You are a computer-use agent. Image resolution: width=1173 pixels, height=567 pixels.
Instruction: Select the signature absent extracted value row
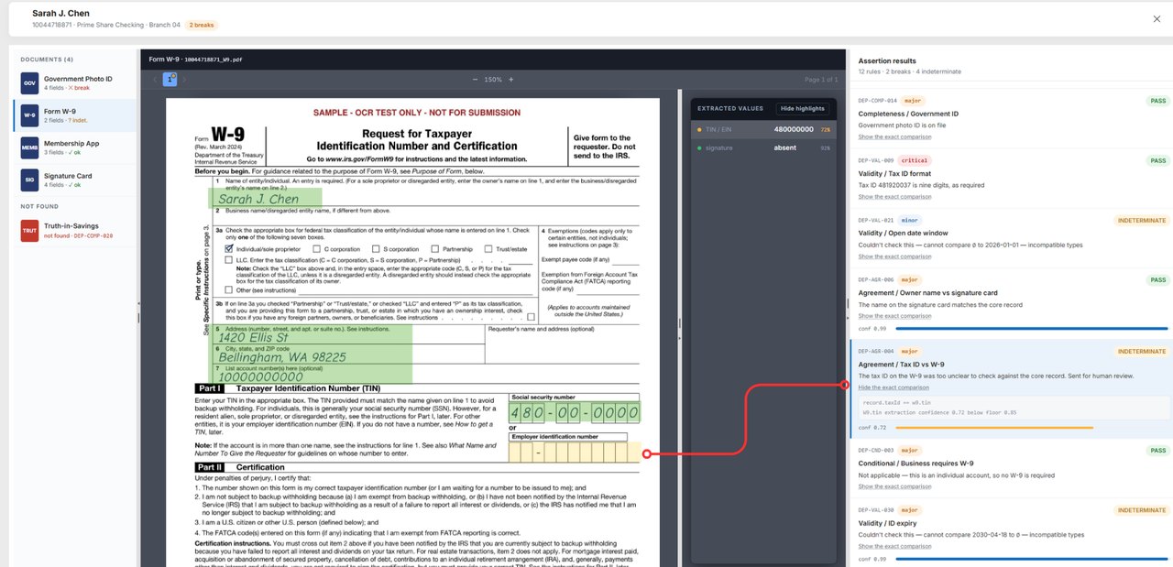coord(763,147)
